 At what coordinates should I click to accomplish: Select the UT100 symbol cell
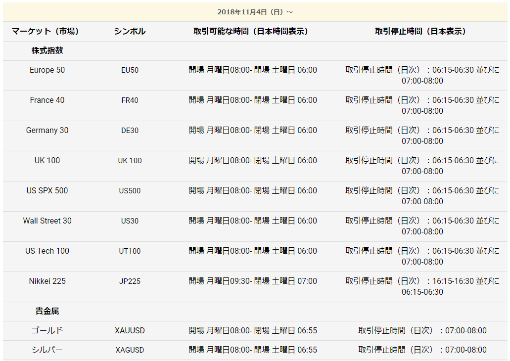(x=130, y=251)
